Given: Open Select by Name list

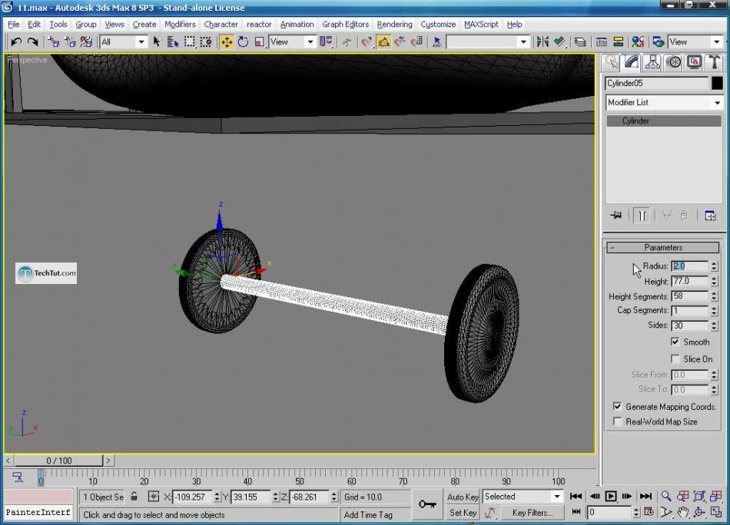Looking at the screenshot, I should coord(173,42).
